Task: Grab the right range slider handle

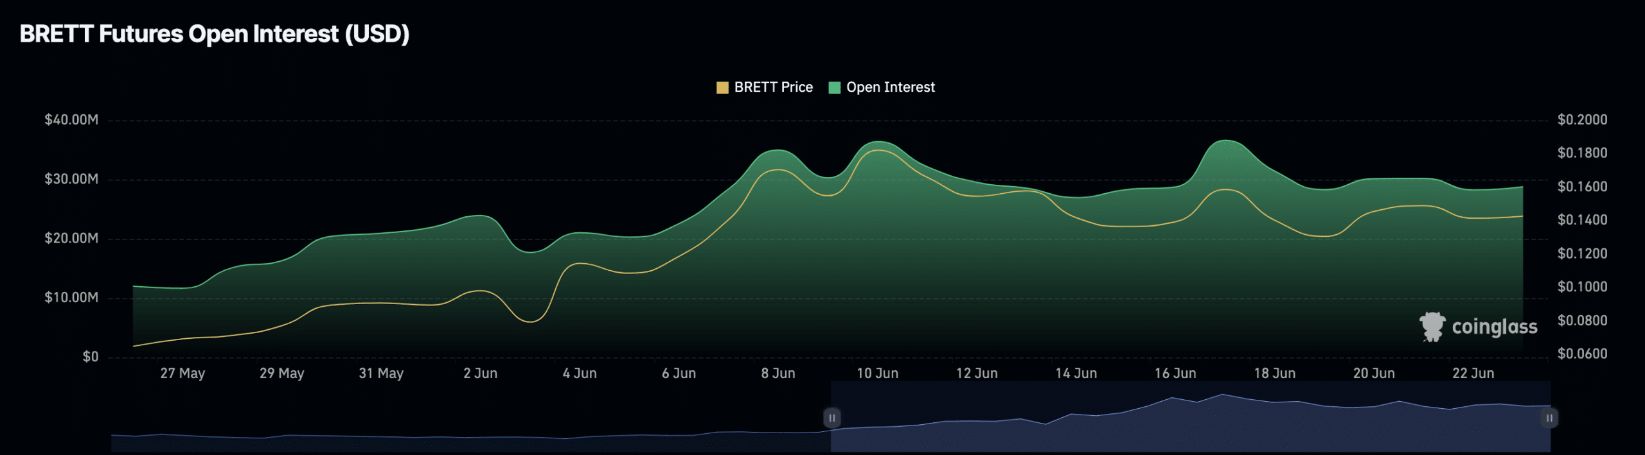Action: point(1549,418)
